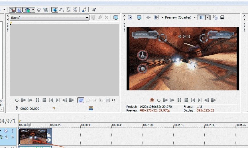
Task: Enable snapping in the main toolbar
Action: (x=12, y=10)
